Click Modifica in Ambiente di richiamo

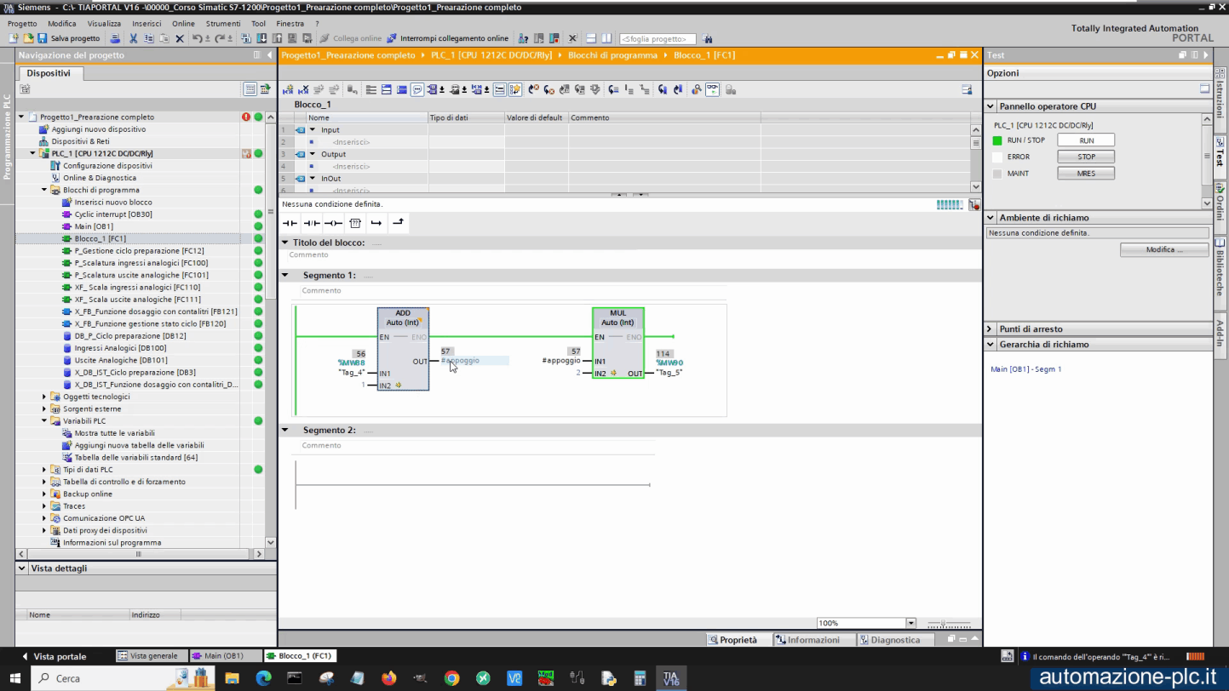pyautogui.click(x=1163, y=249)
